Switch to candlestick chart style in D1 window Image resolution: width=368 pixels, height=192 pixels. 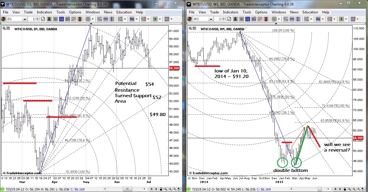pyautogui.click(x=80, y=19)
